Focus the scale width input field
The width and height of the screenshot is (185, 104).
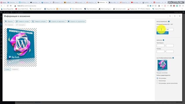(160, 29)
